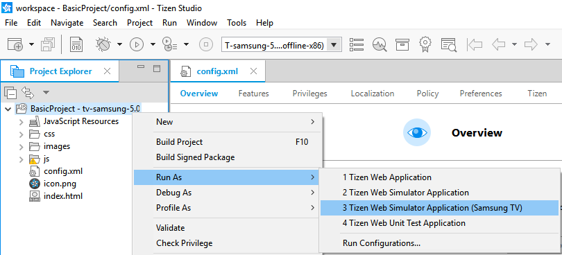
Task: Open the T-samsung device target combo box
Action: pyautogui.click(x=282, y=45)
